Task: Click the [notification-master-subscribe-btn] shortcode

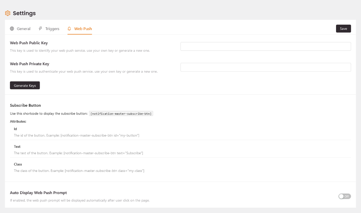Action: pos(121,114)
